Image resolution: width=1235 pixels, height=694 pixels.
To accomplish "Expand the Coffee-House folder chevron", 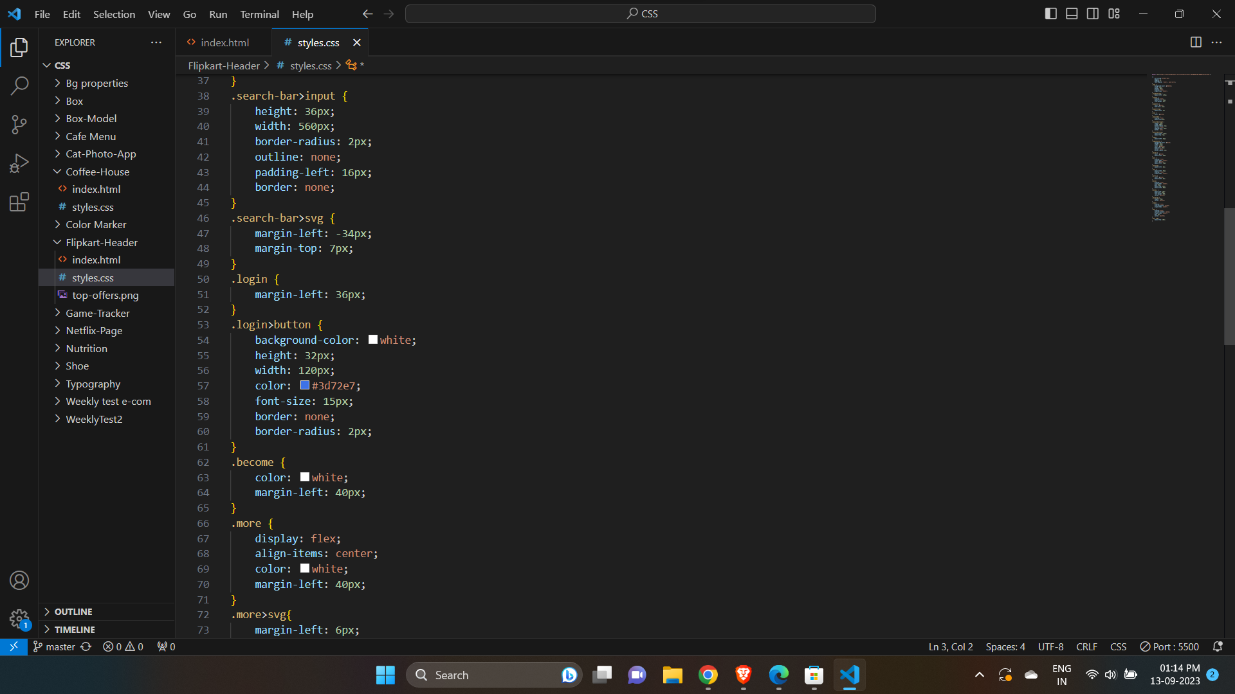I will pos(57,172).
